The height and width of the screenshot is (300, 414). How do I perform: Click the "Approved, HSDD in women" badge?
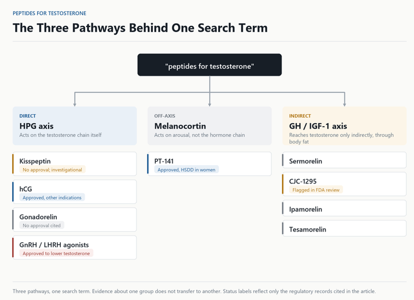(x=186, y=170)
